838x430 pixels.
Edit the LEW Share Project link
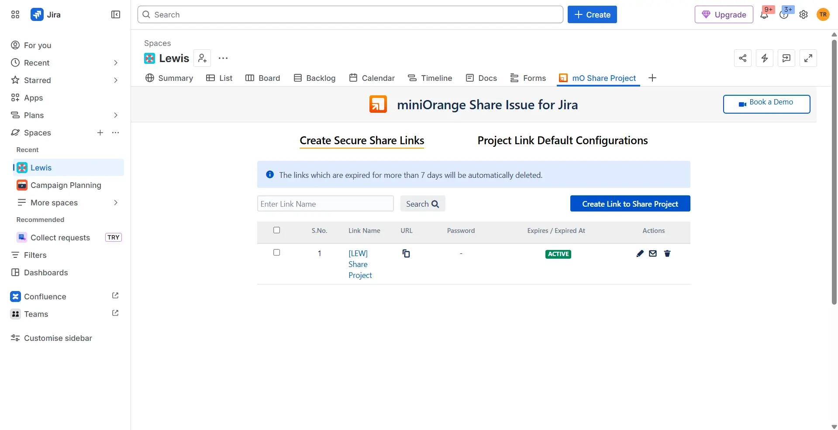coord(640,253)
